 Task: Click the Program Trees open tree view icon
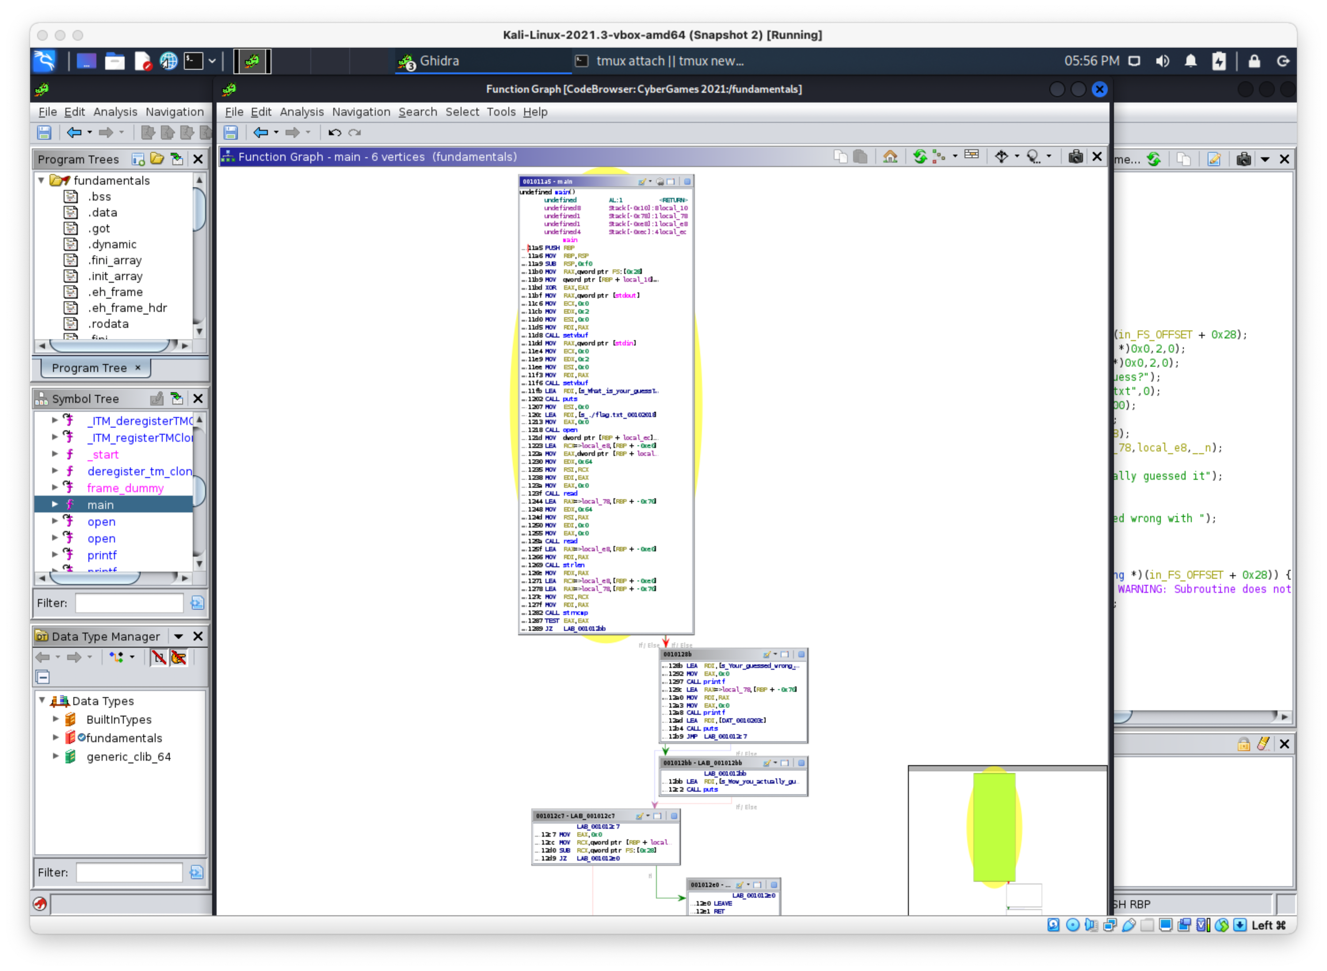pyautogui.click(x=157, y=159)
